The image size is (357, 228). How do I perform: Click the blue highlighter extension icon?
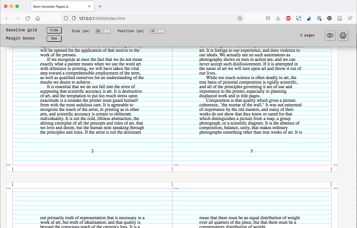pos(309,18)
